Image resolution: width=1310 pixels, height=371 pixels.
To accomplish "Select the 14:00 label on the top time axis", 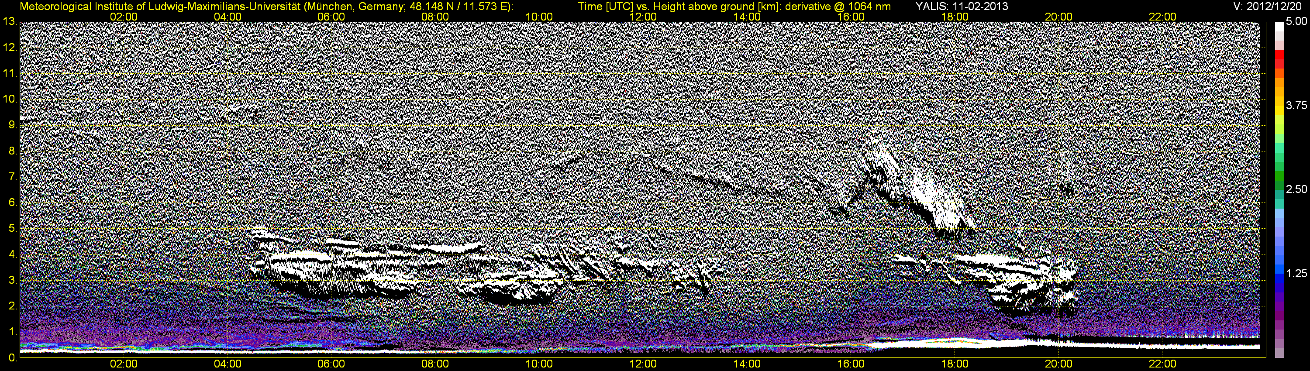I will (x=747, y=17).
